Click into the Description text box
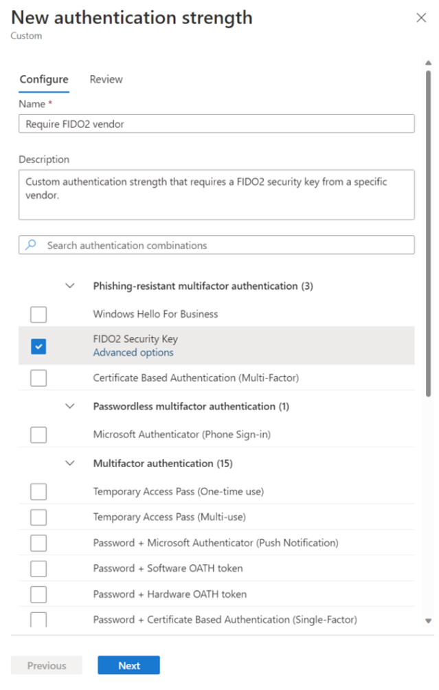Screen dimensions: 439x690 [216, 195]
